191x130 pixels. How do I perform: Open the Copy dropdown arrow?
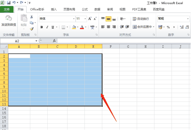pos(35,22)
